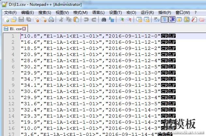Click the value "30.6" on line 10
The width and height of the screenshot is (206, 136).
[x=30, y=91]
